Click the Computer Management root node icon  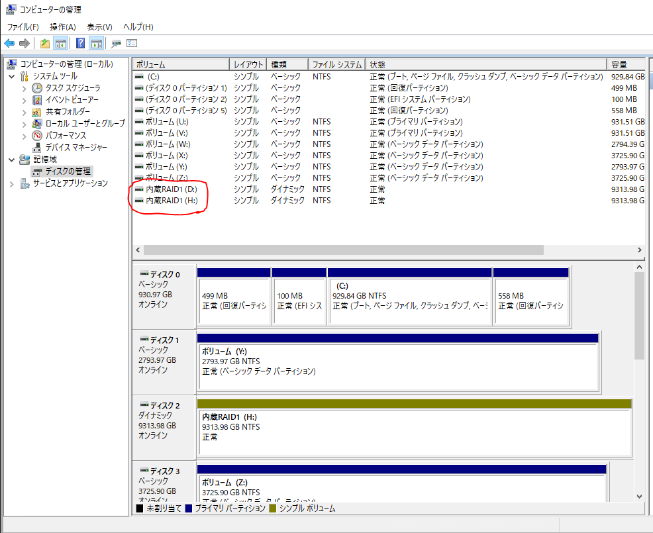tap(12, 64)
